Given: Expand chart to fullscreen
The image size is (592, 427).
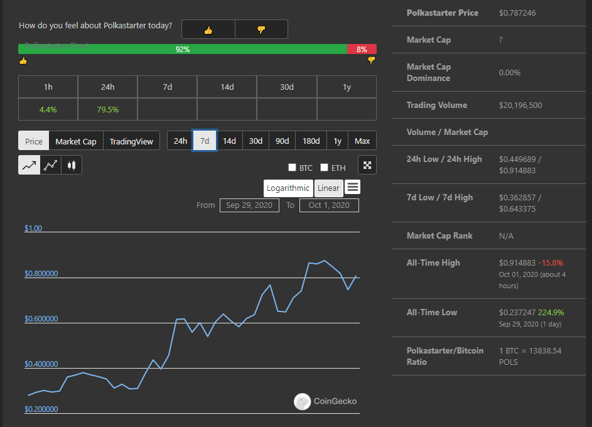Looking at the screenshot, I should click(367, 165).
